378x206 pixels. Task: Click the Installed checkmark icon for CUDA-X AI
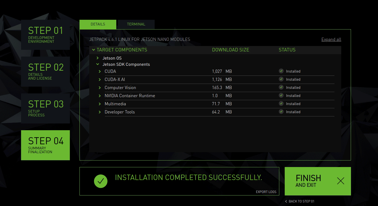tap(281, 79)
